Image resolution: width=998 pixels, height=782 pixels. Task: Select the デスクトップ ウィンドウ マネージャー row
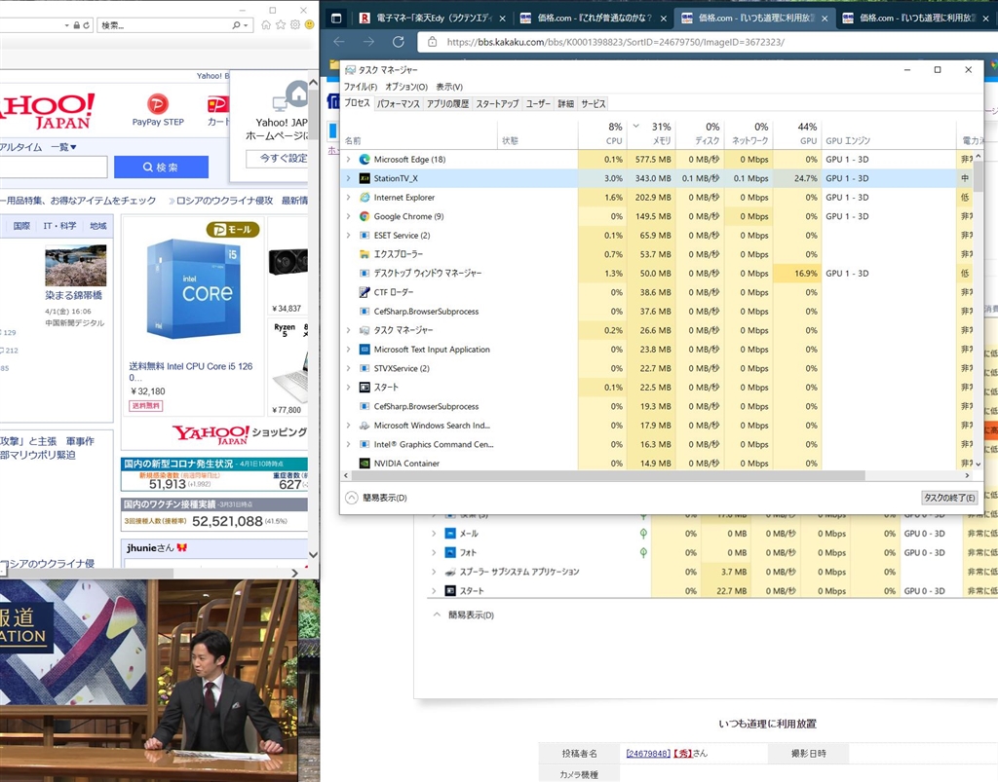[x=649, y=274]
